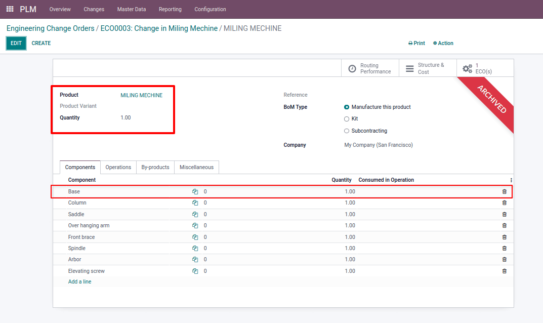Viewport: 543px width, 323px height.
Task: Click Over hanging arm component name
Action: point(89,226)
